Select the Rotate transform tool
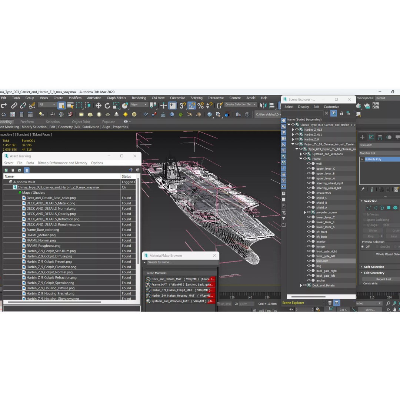The image size is (400, 400). (x=107, y=106)
